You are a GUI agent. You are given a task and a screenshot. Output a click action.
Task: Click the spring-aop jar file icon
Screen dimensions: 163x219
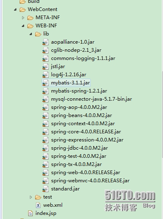coord(45,107)
